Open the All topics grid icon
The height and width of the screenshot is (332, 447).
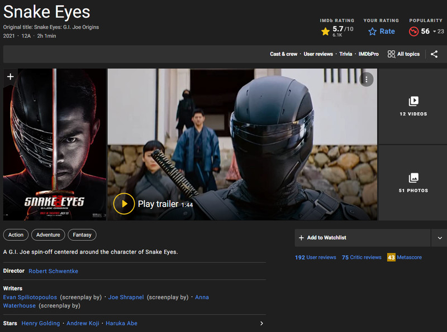point(391,54)
